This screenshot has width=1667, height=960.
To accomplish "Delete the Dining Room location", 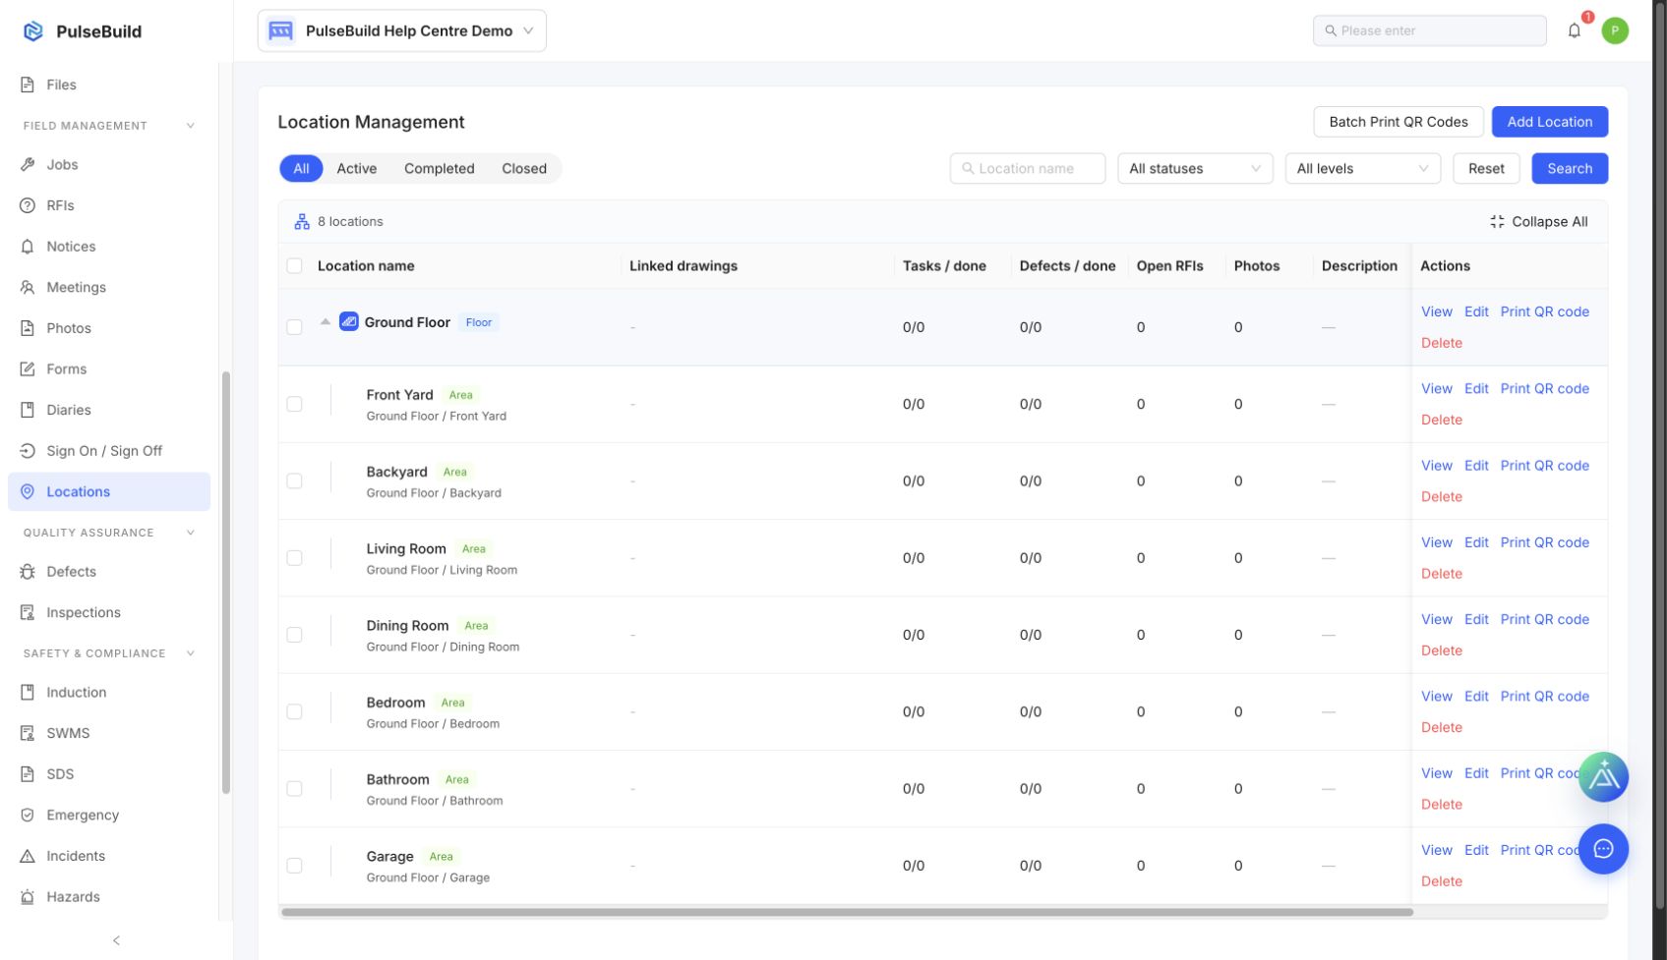I will (1441, 650).
